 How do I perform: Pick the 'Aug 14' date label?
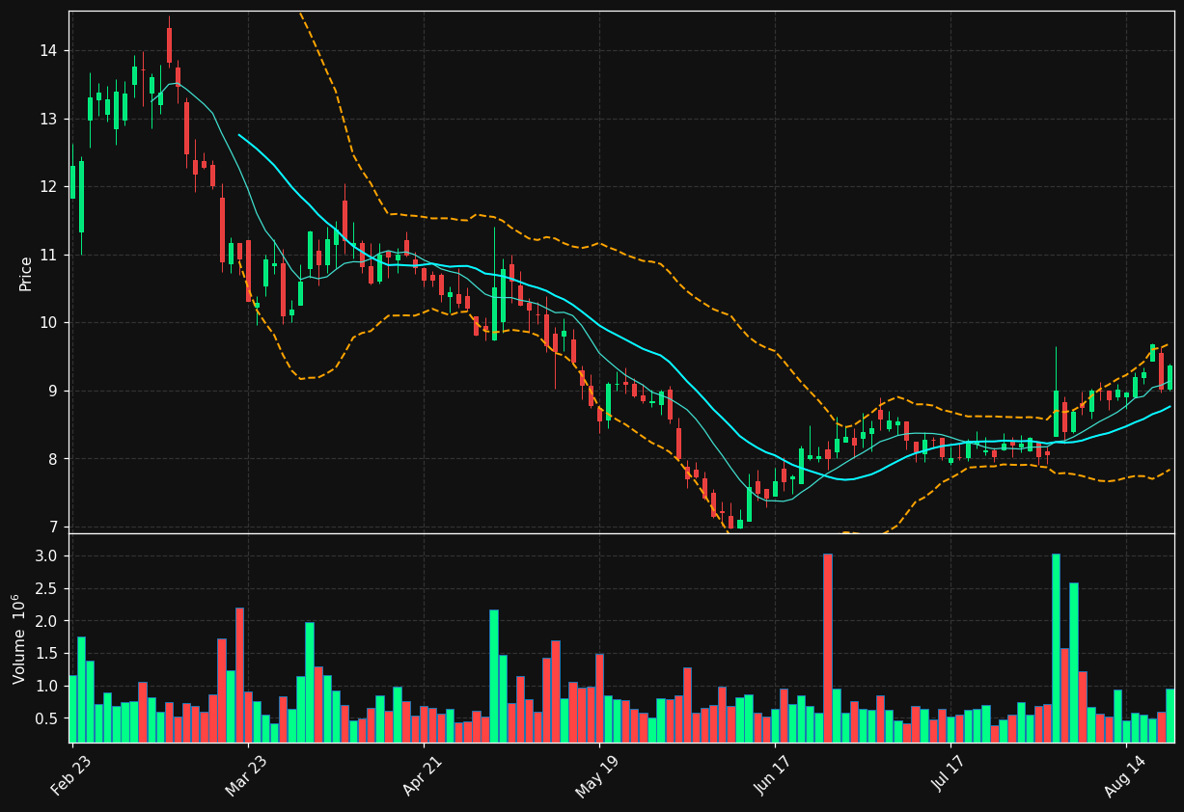click(1125, 774)
